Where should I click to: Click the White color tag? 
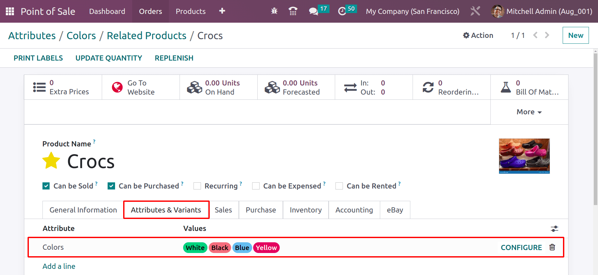[x=195, y=248]
